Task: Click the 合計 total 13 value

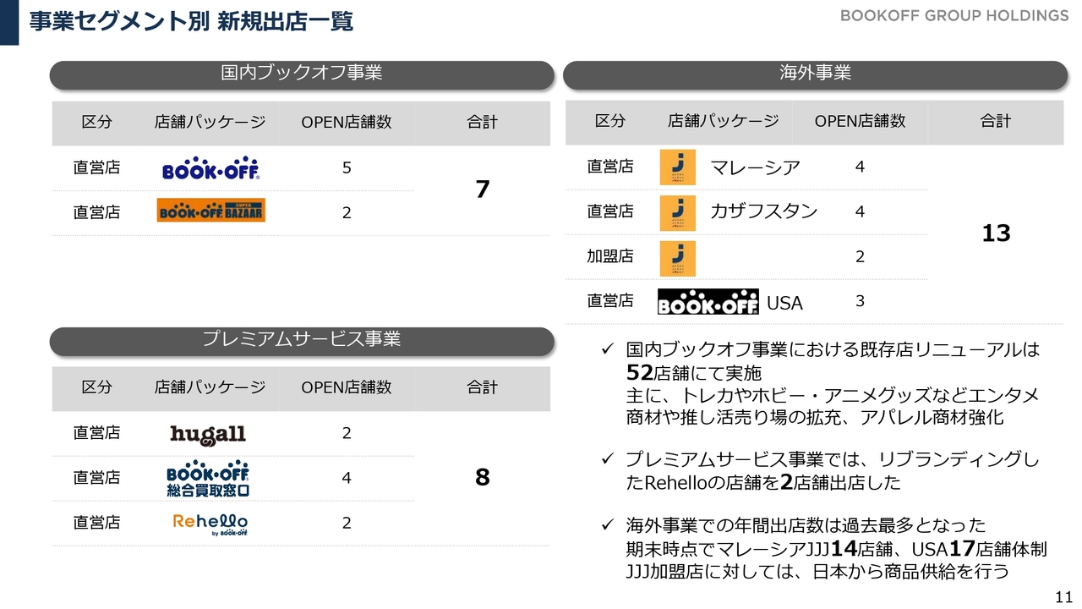Action: 996,233
